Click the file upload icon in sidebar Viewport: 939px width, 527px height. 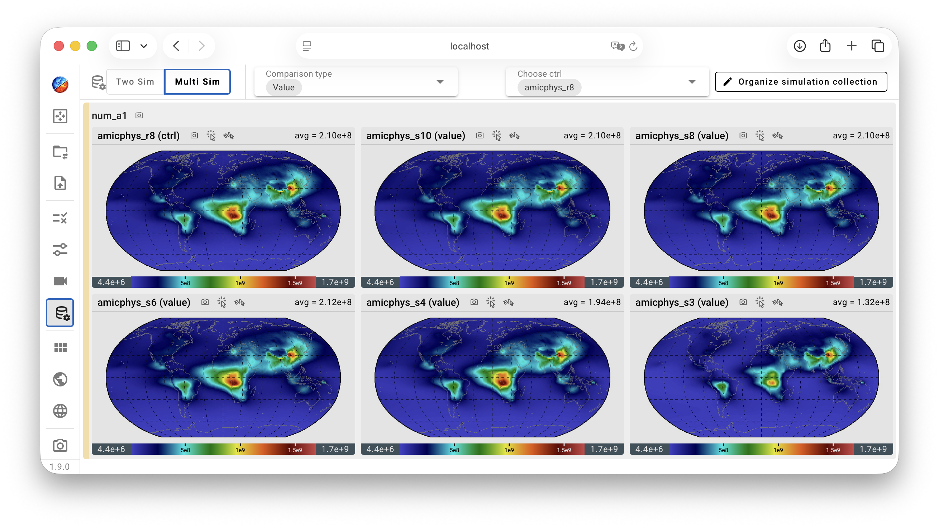coord(60,183)
